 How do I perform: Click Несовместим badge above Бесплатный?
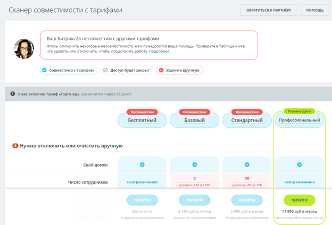point(142,112)
